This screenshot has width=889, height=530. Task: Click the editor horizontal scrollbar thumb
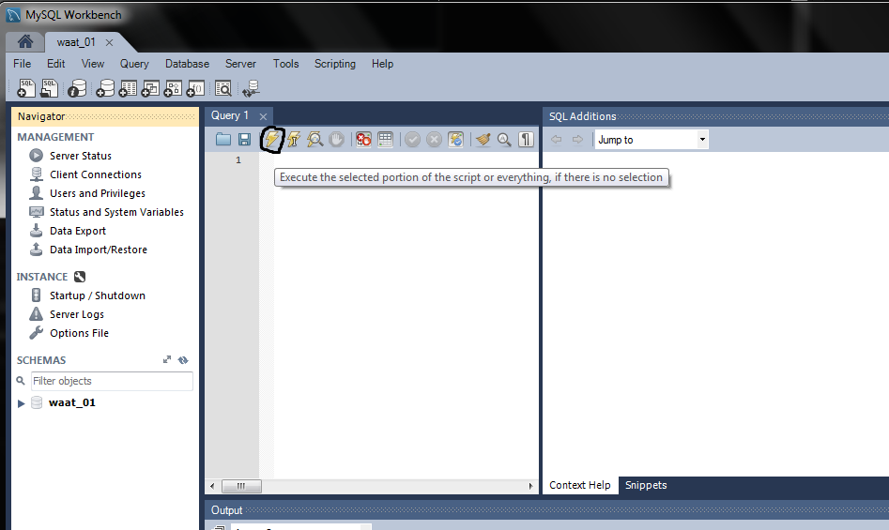[x=241, y=486]
